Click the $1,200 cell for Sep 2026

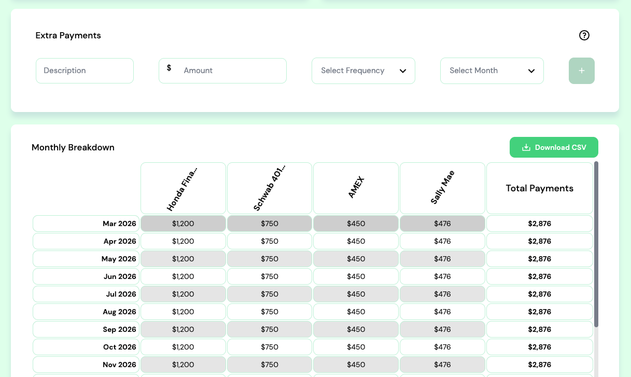click(183, 329)
